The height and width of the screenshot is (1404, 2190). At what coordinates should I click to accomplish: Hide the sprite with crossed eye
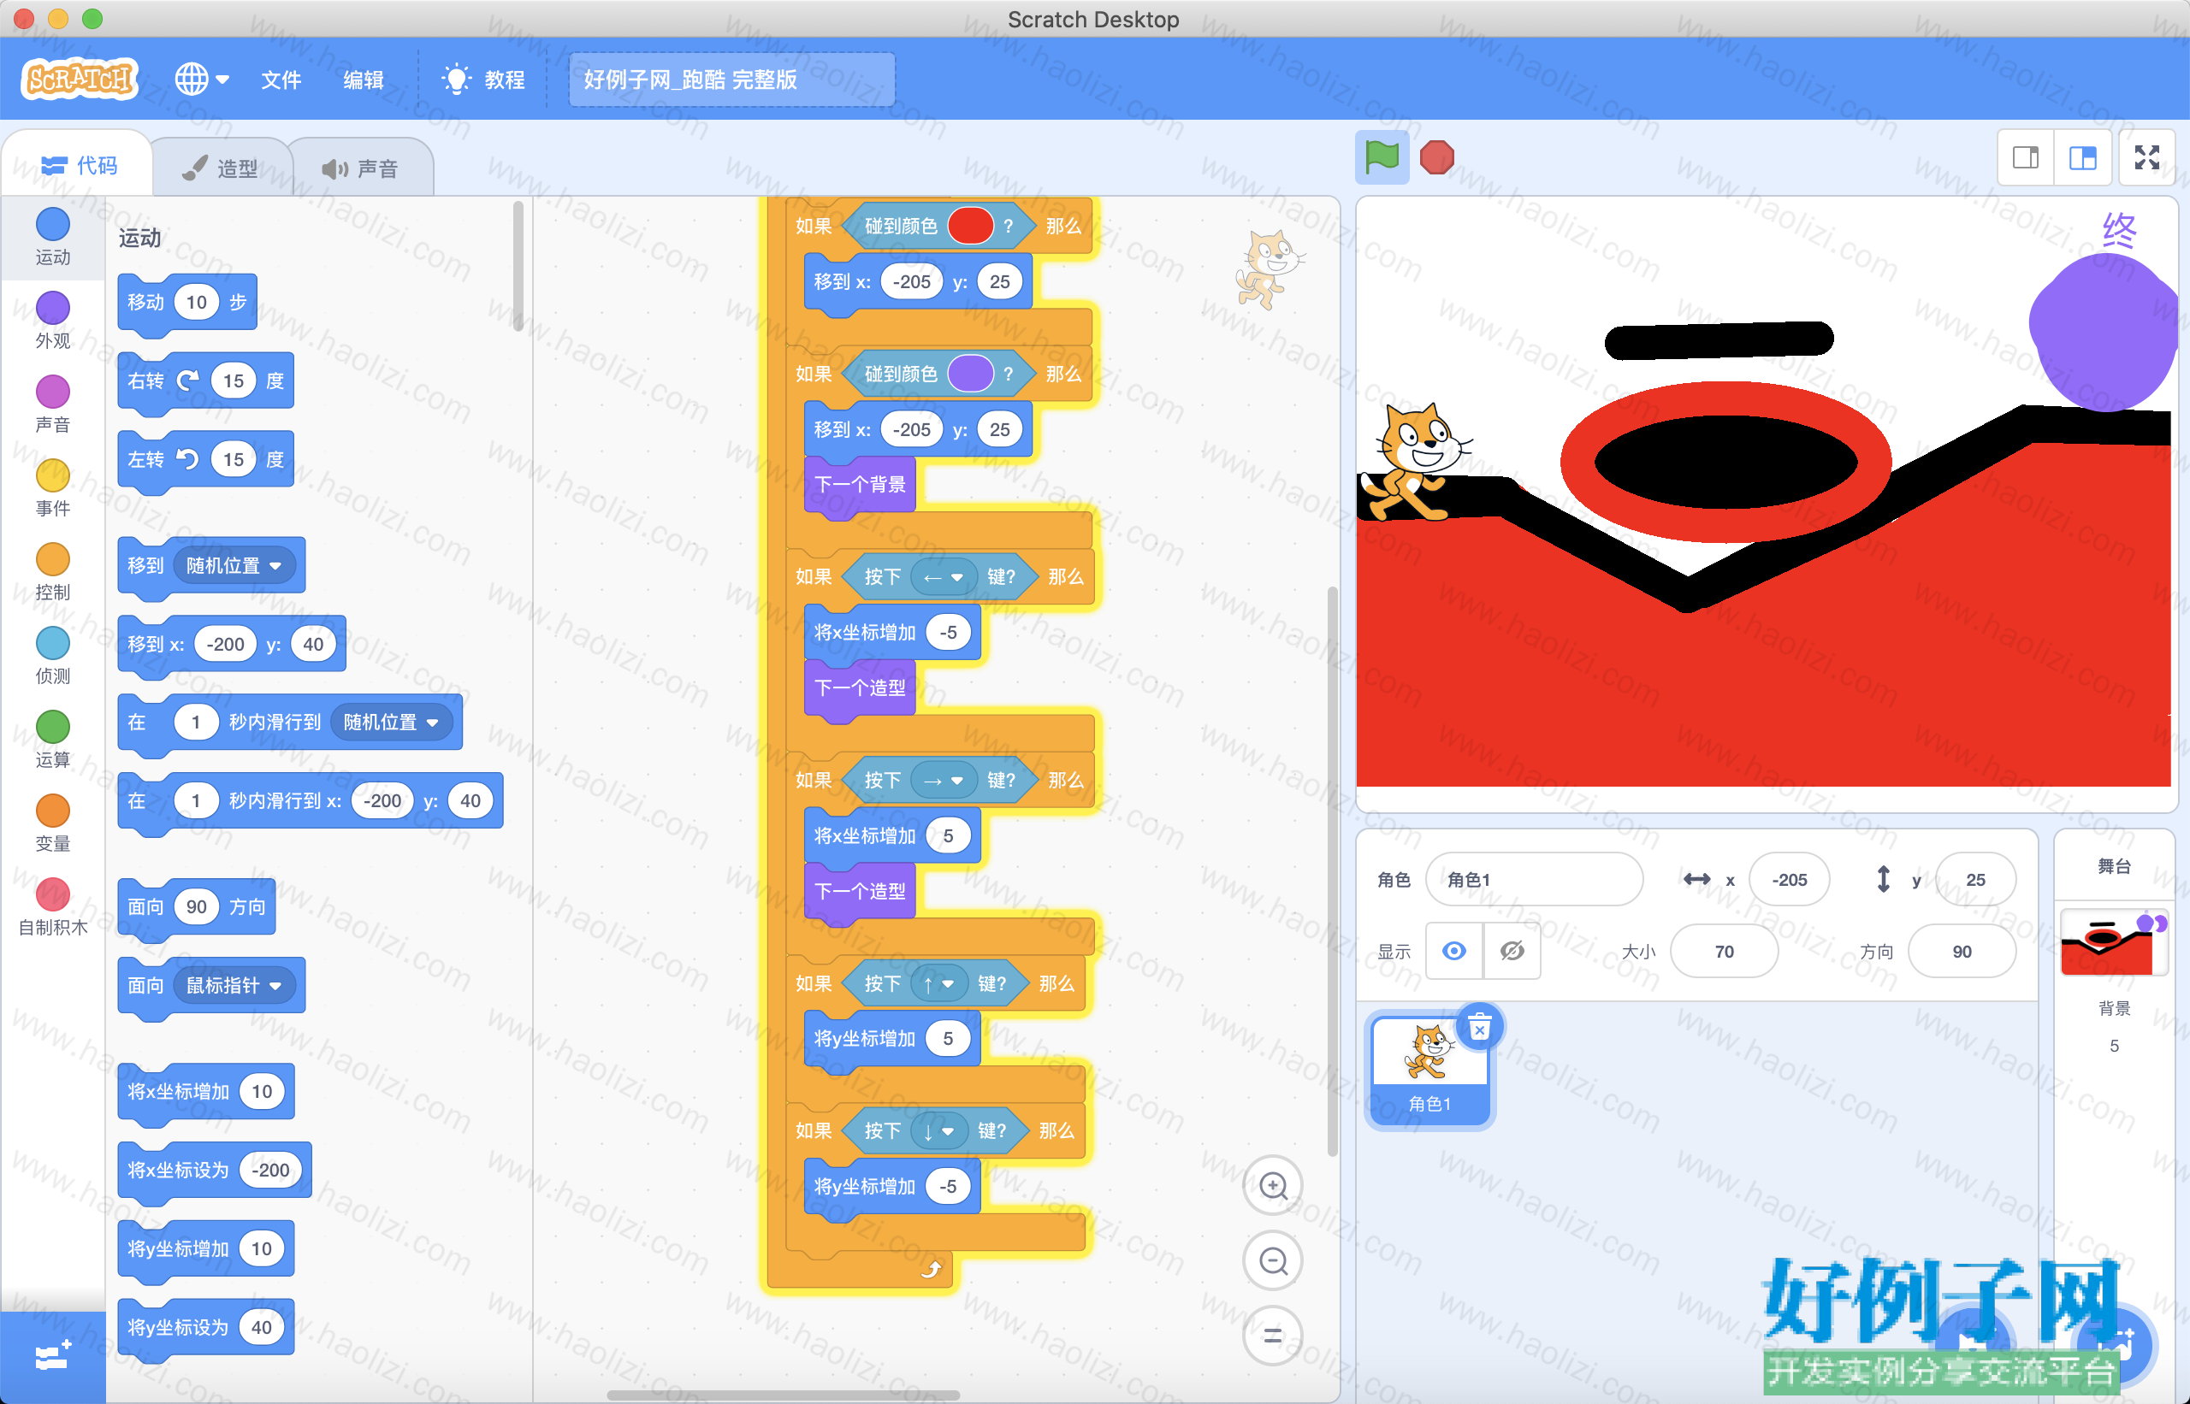(1512, 951)
